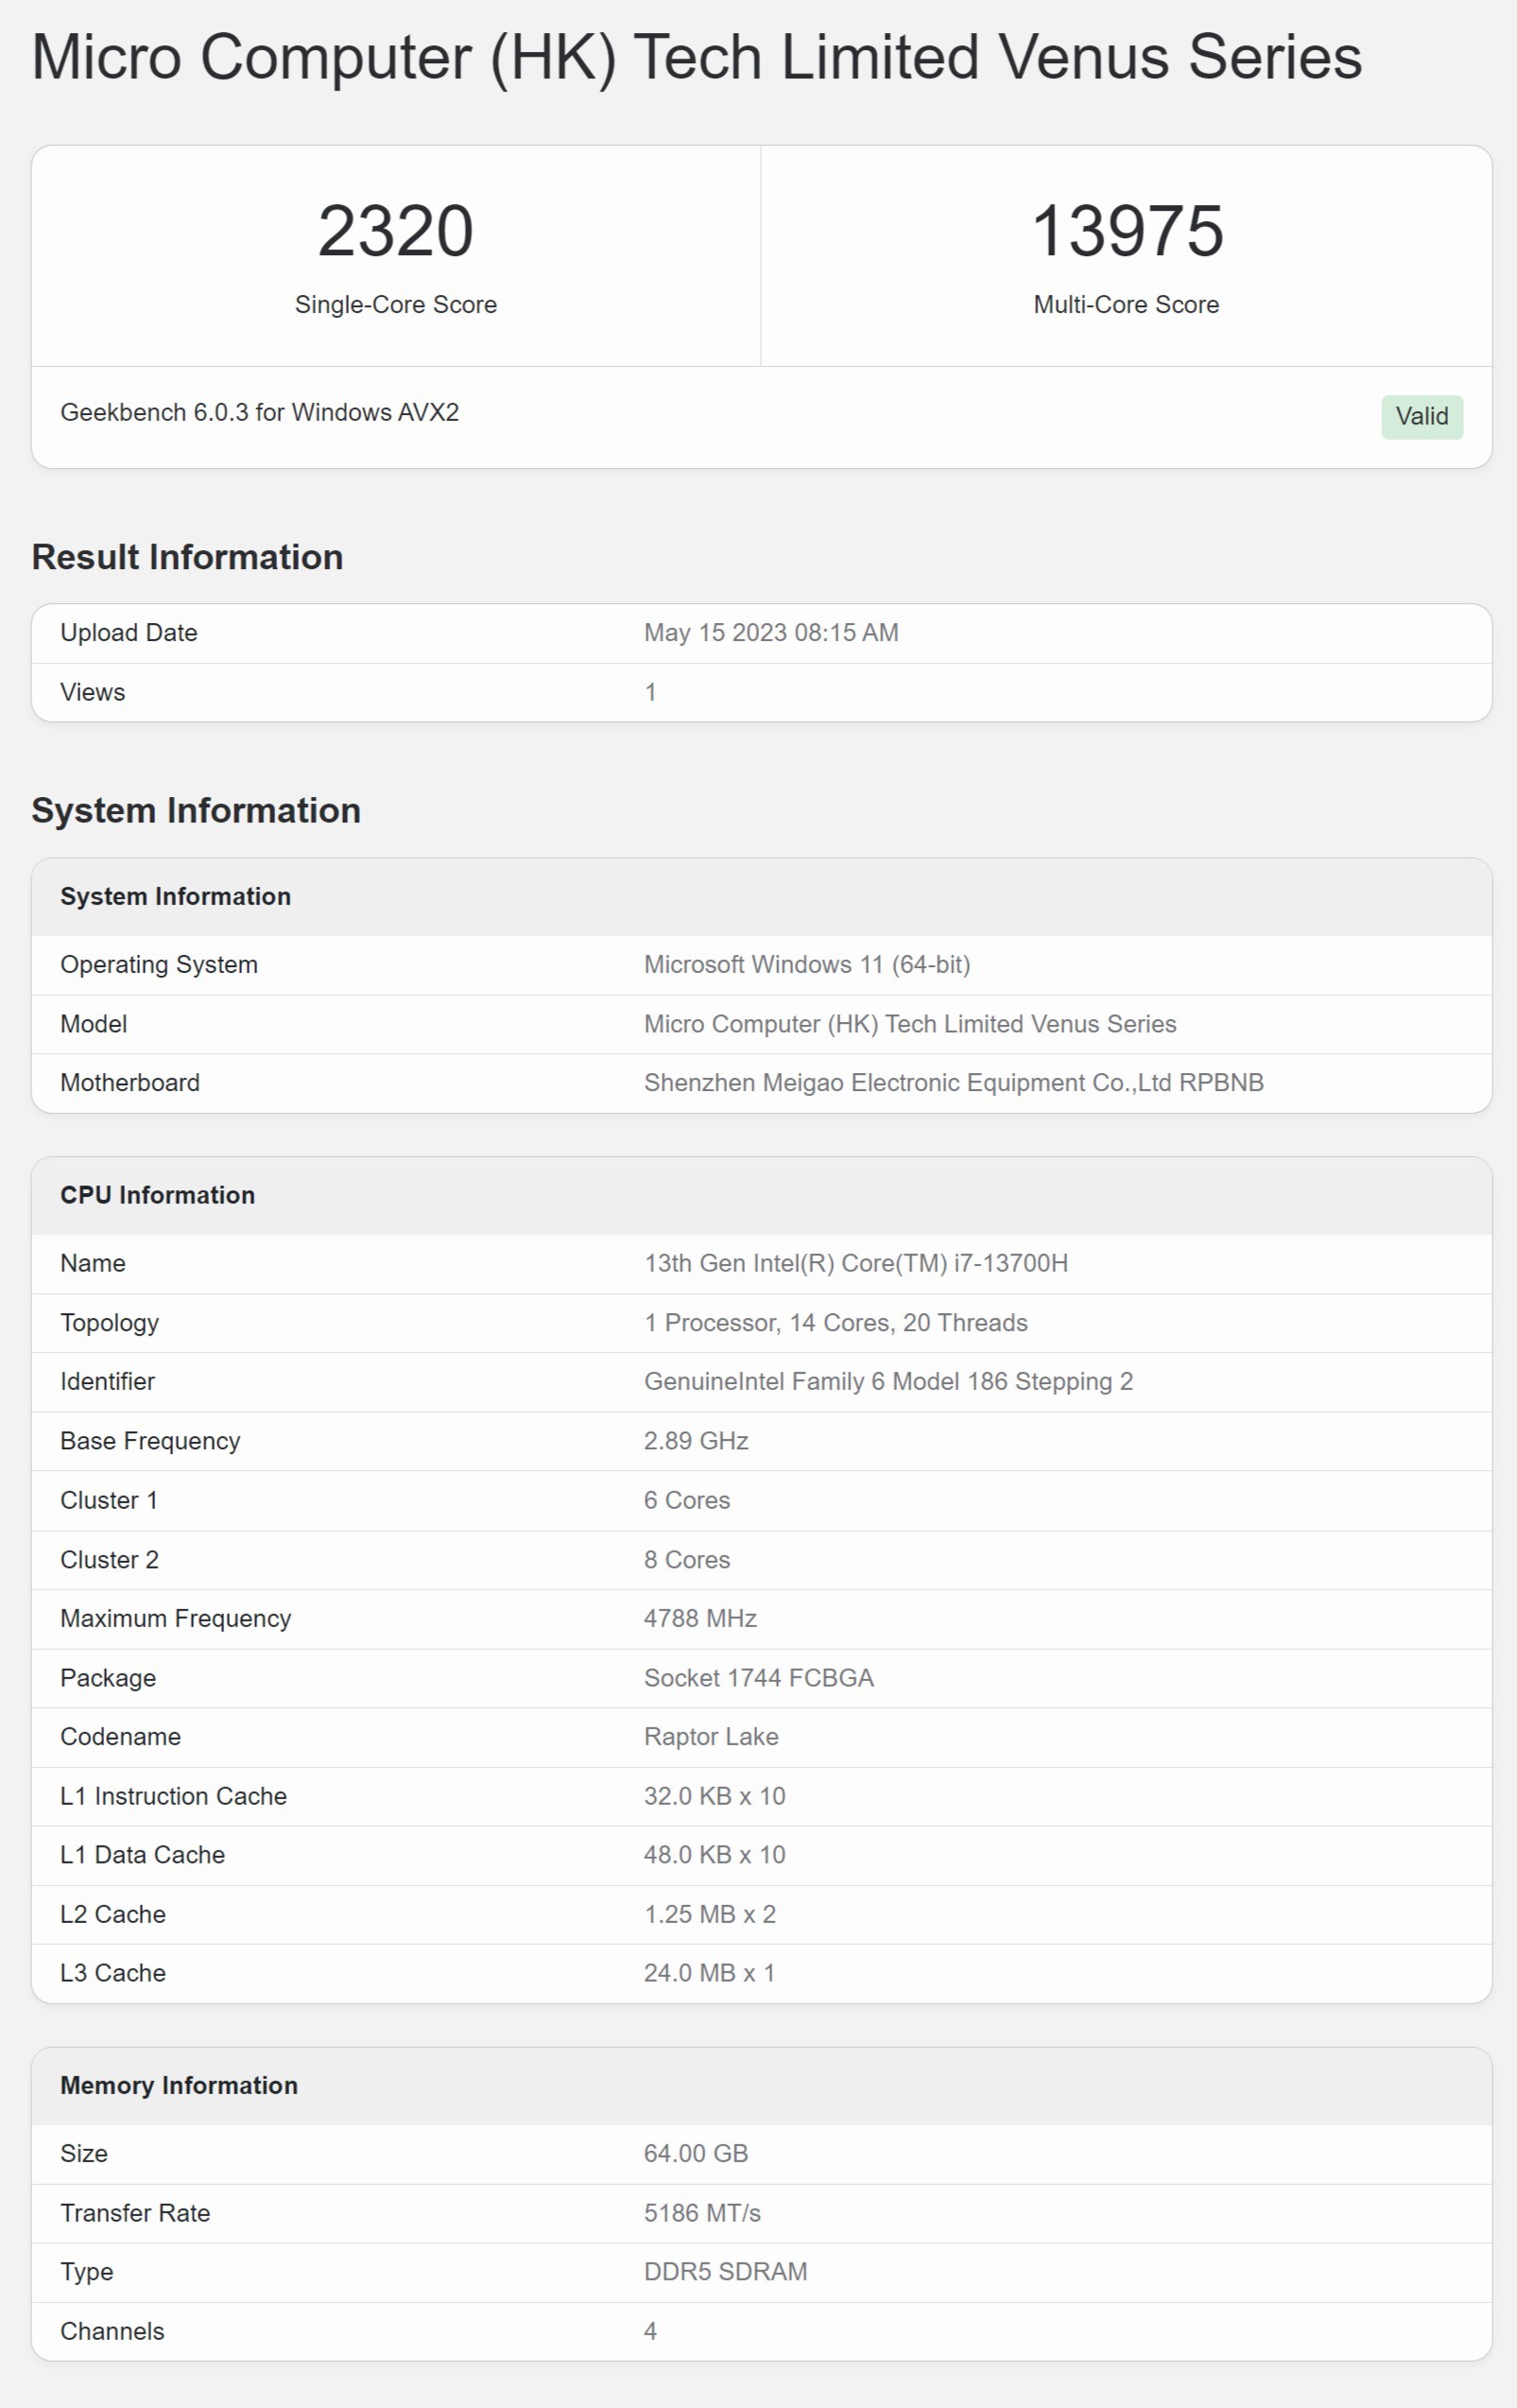
Task: Click the Microsoft Windows 11 (64-bit) value
Action: pos(806,965)
